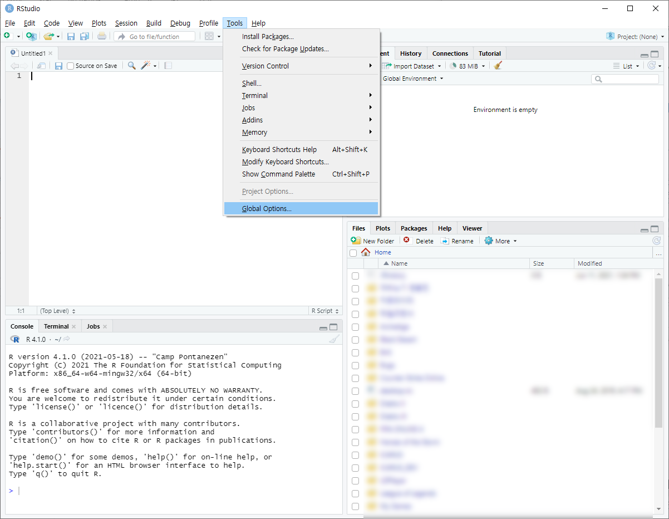
Task: Create a new project with R cube icon
Action: 32,36
